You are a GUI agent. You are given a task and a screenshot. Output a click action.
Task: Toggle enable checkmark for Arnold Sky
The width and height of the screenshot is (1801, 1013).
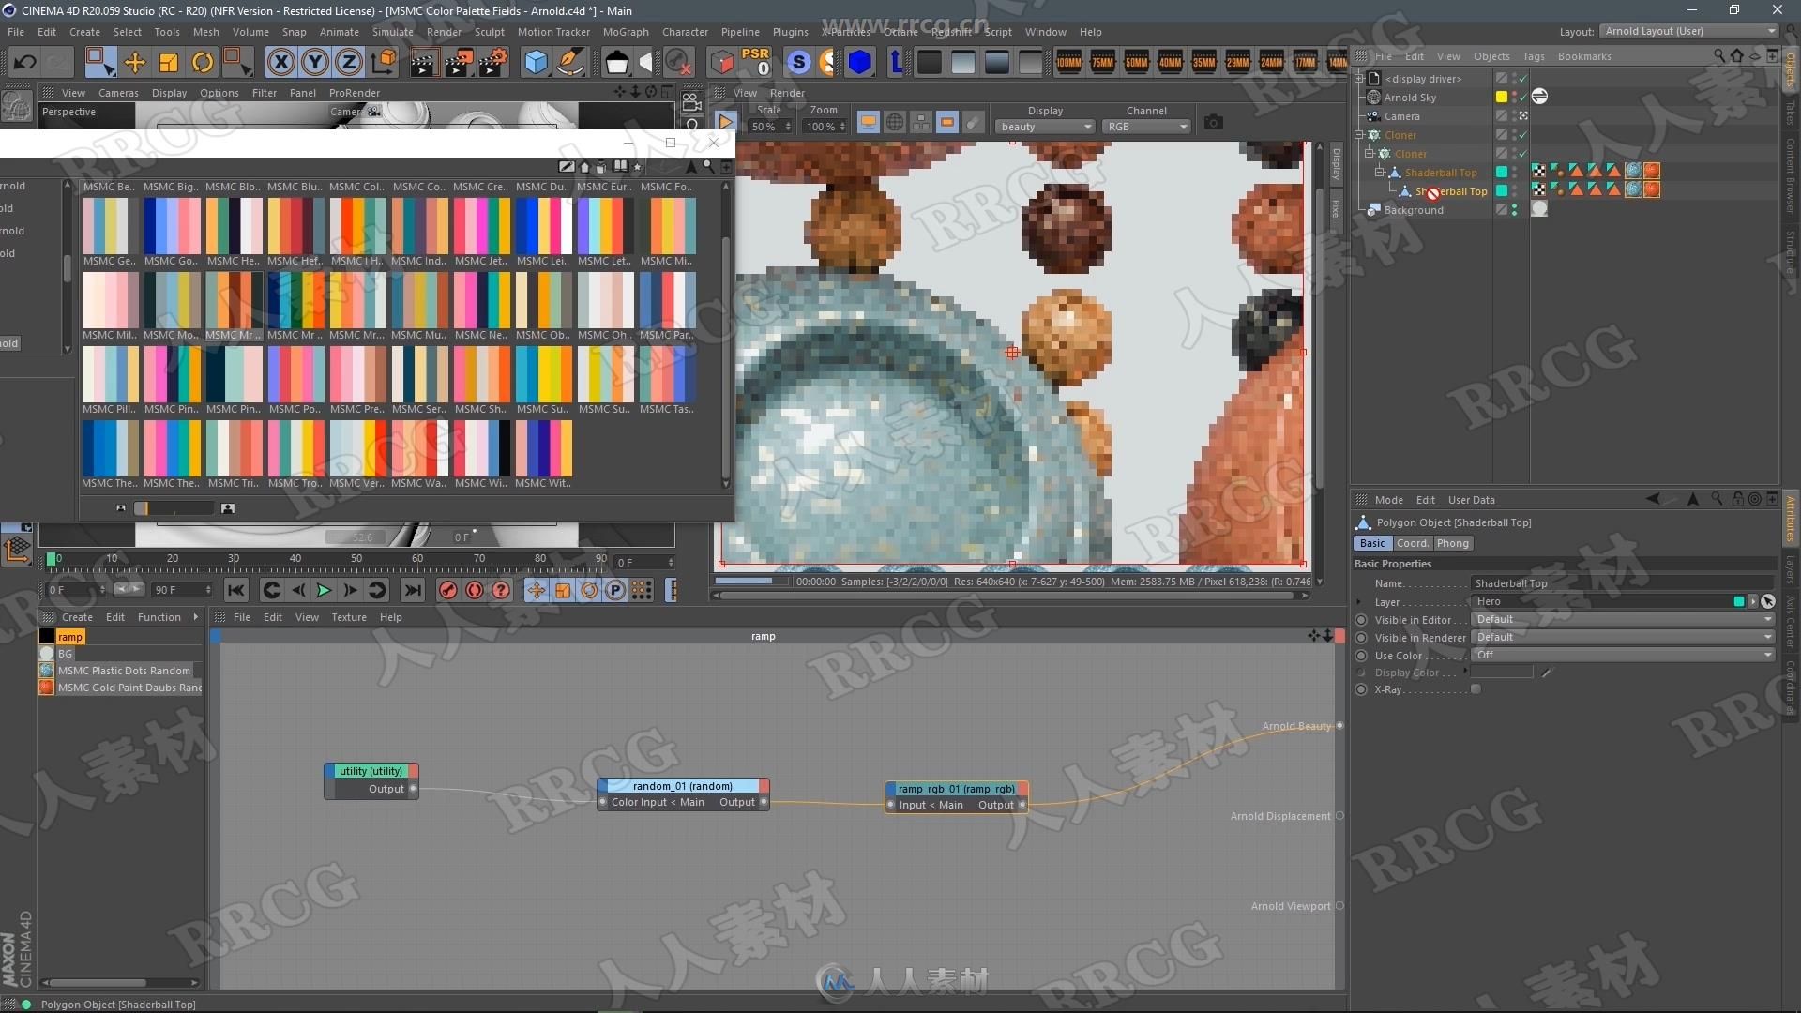pos(1522,98)
